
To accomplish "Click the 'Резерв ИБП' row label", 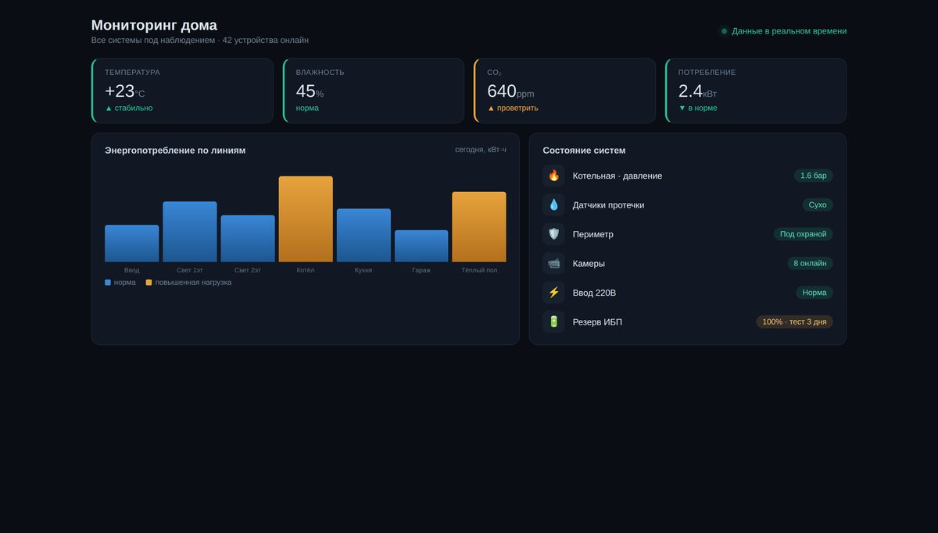I will click(598, 322).
